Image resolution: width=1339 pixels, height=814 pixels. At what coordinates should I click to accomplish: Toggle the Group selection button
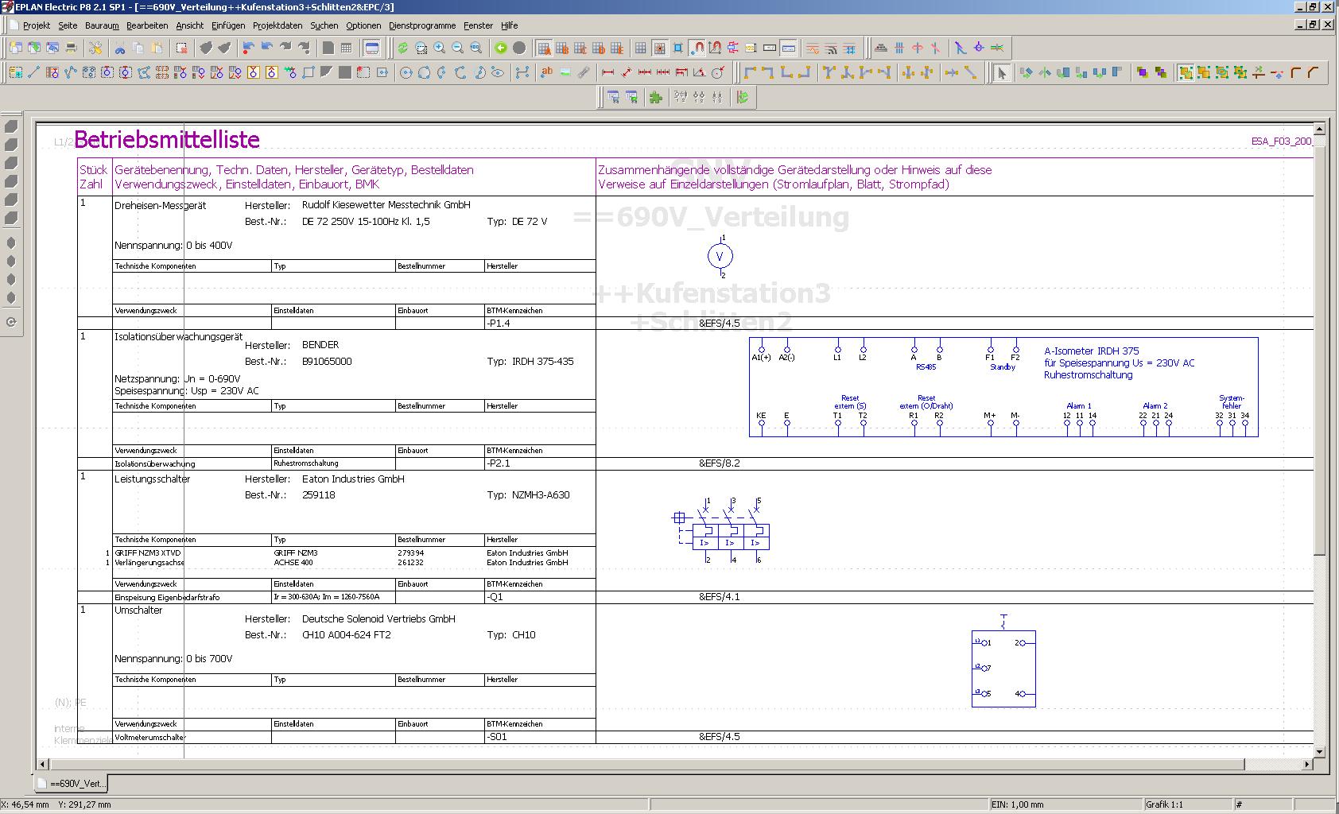1186,72
